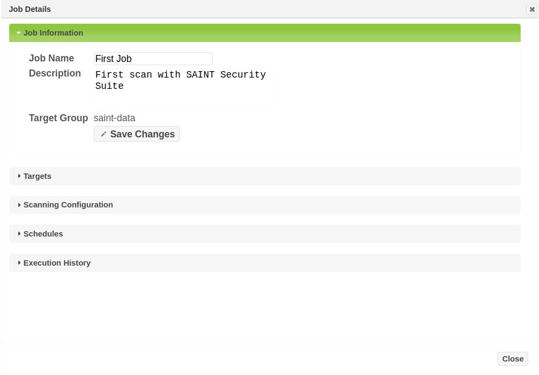Focus the Description text area
The height and width of the screenshot is (375, 539).
click(x=185, y=88)
